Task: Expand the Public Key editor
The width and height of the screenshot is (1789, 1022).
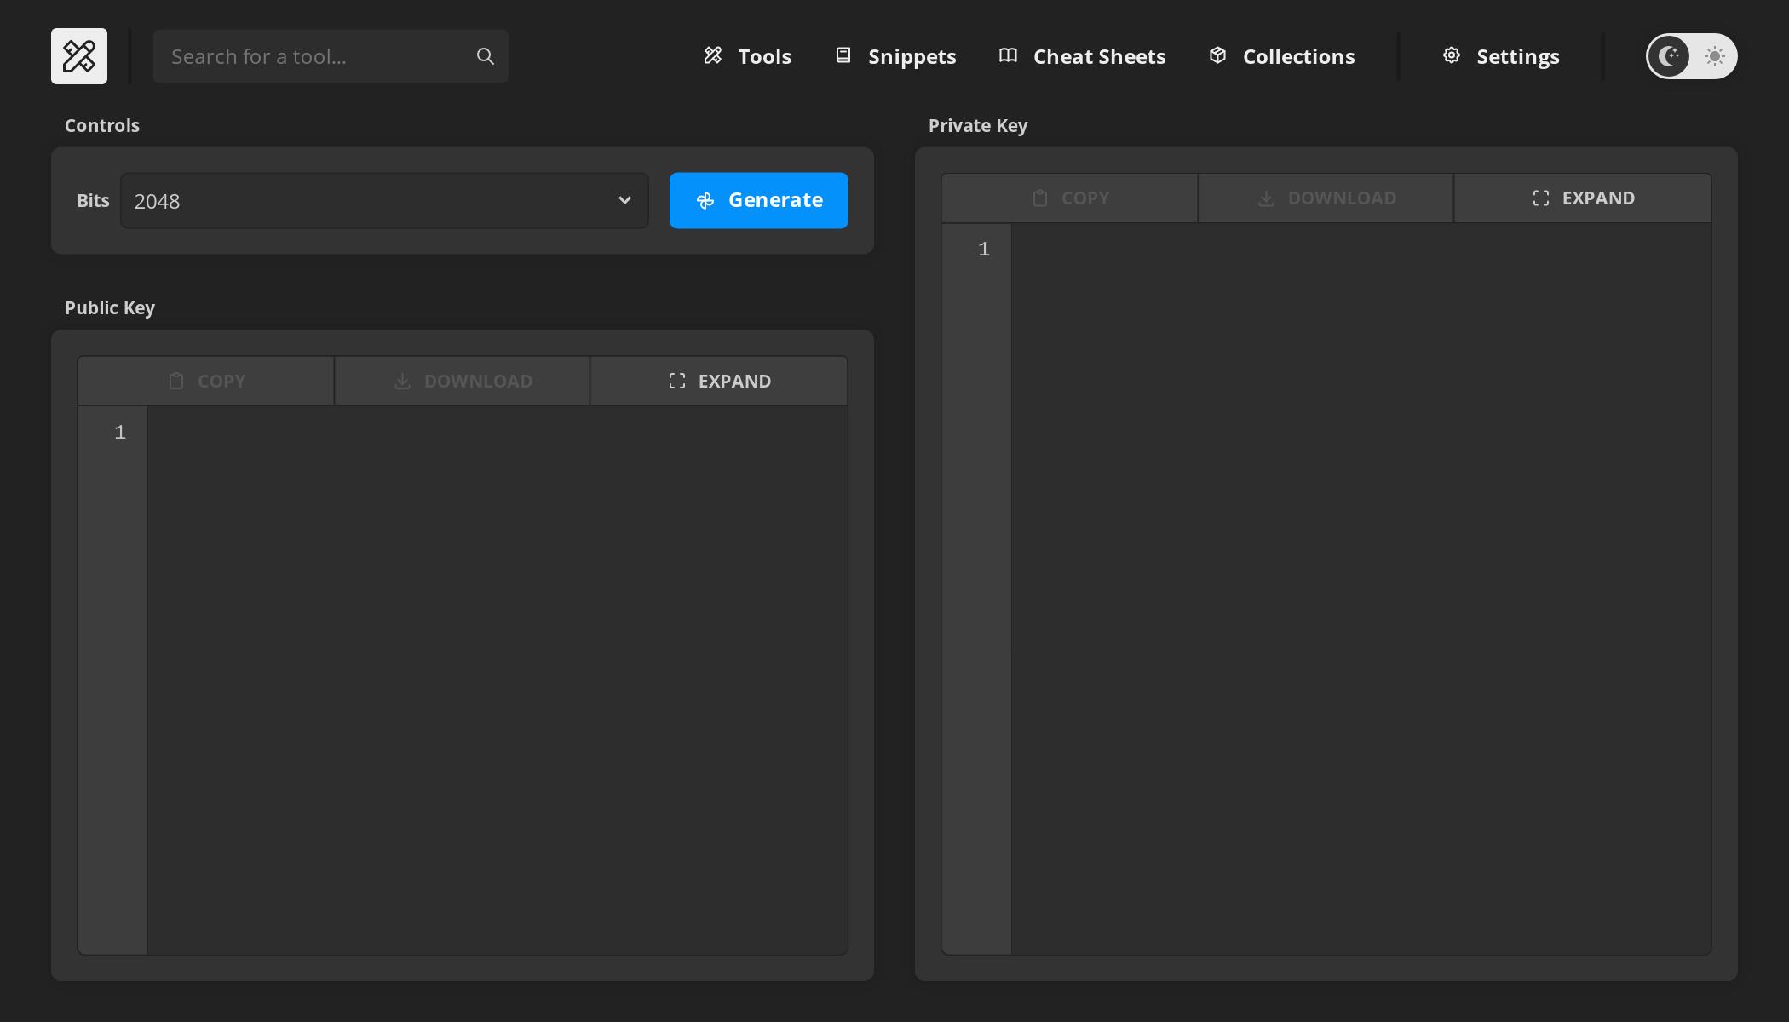Action: pos(719,381)
